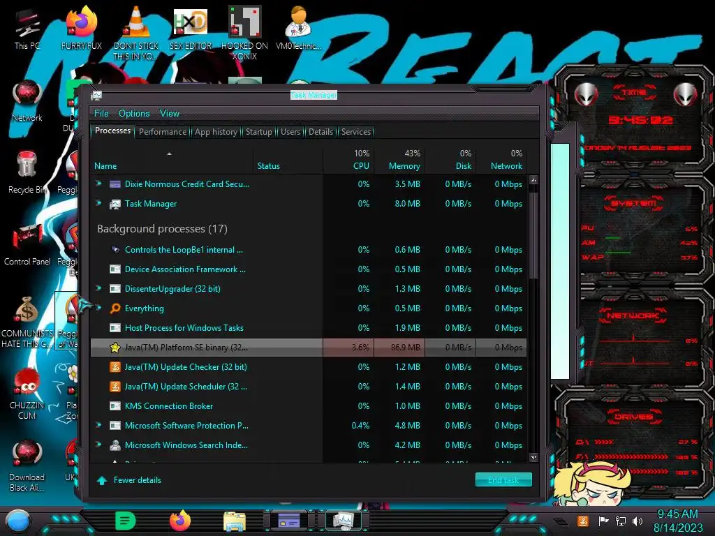Sort by the Memory column header
This screenshot has width=715, height=536.
coord(400,161)
